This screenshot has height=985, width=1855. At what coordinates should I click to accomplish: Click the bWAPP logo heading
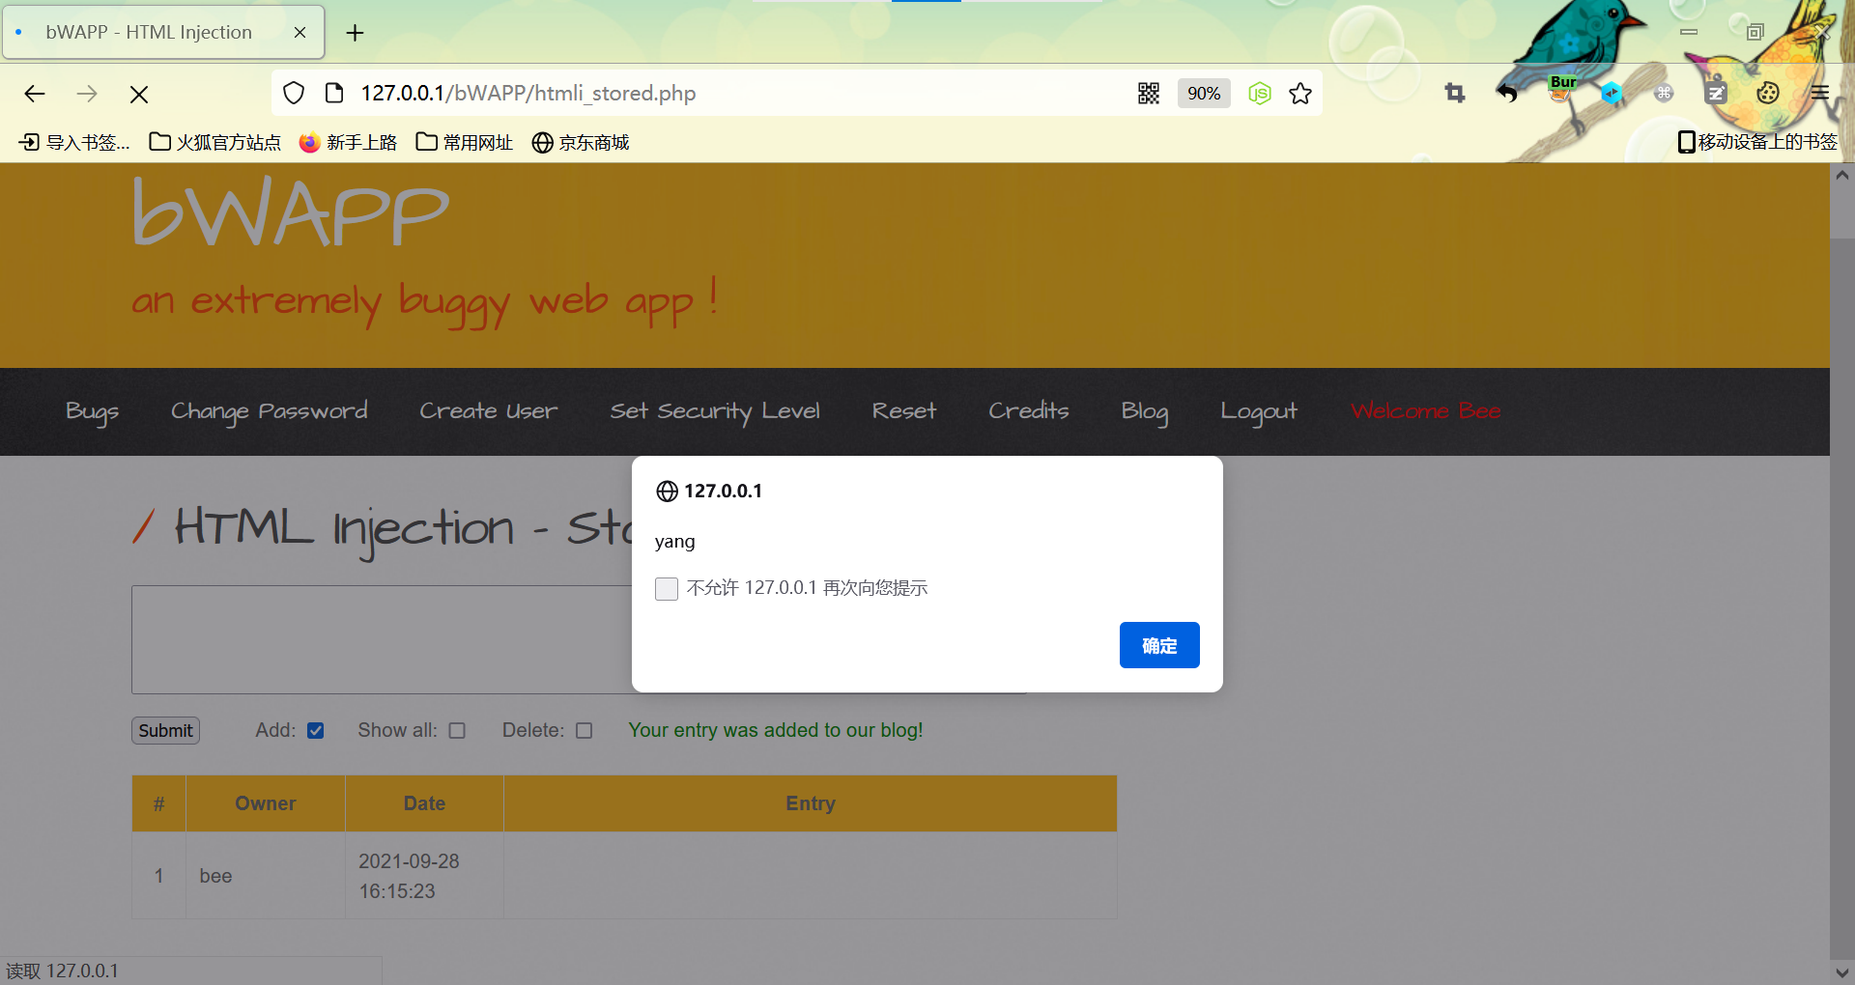click(x=291, y=212)
